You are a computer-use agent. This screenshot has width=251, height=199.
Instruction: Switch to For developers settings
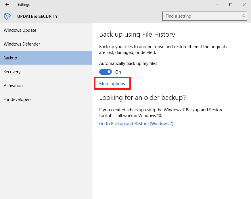click(18, 99)
